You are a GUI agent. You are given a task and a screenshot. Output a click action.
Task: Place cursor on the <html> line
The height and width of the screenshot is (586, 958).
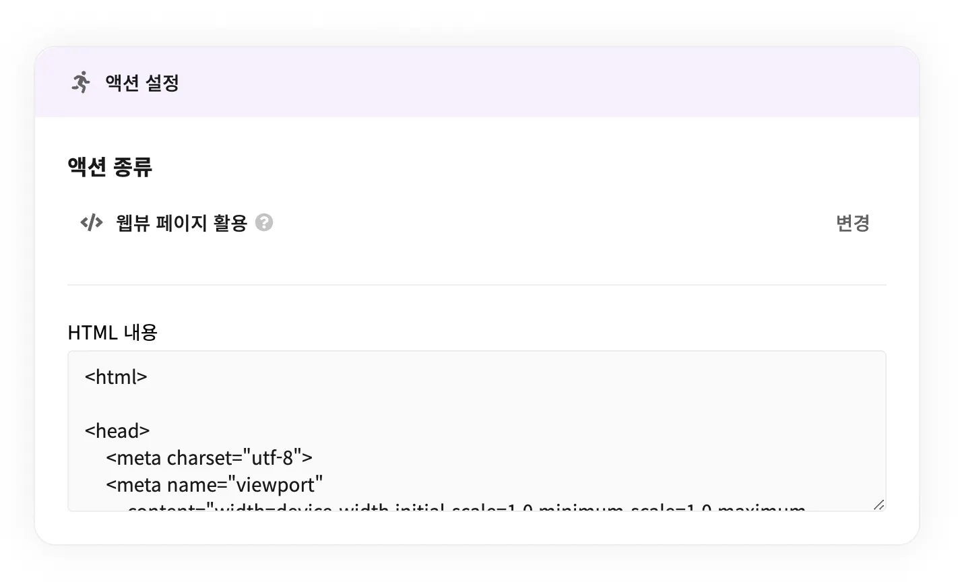point(116,377)
